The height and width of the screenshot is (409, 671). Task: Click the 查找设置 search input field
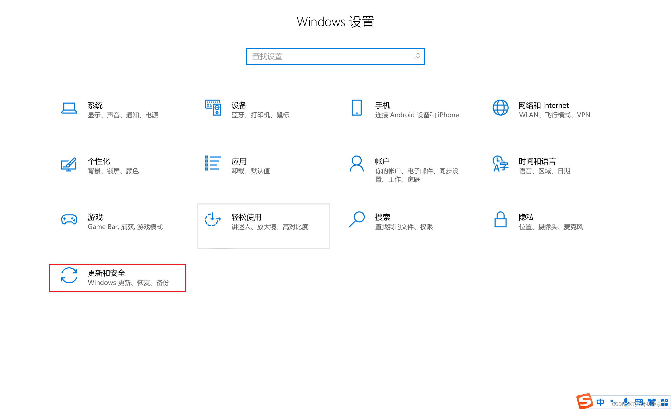(331, 57)
